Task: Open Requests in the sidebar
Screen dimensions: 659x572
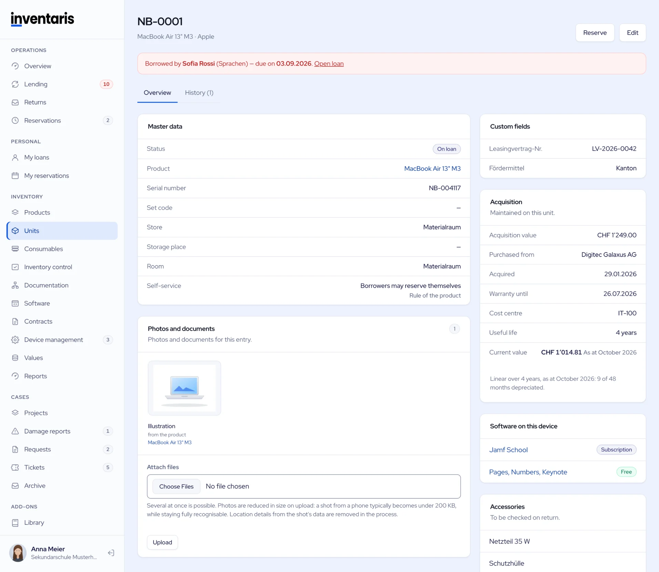Action: (62, 449)
